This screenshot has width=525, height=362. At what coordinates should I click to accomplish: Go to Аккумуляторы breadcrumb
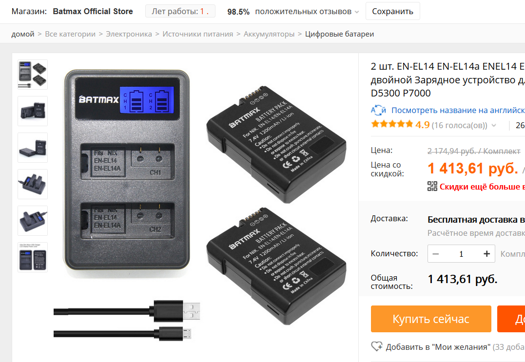pyautogui.click(x=269, y=34)
